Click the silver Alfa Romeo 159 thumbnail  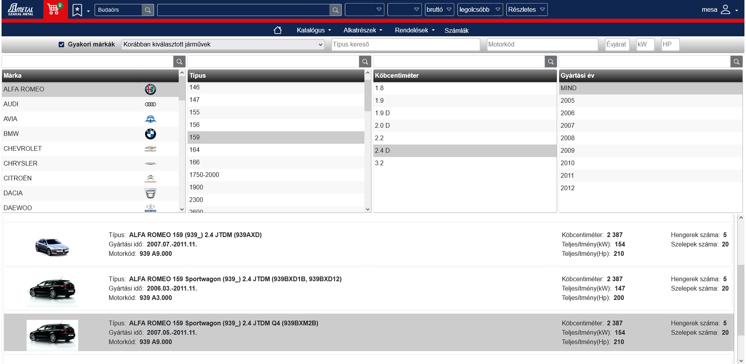pos(52,247)
